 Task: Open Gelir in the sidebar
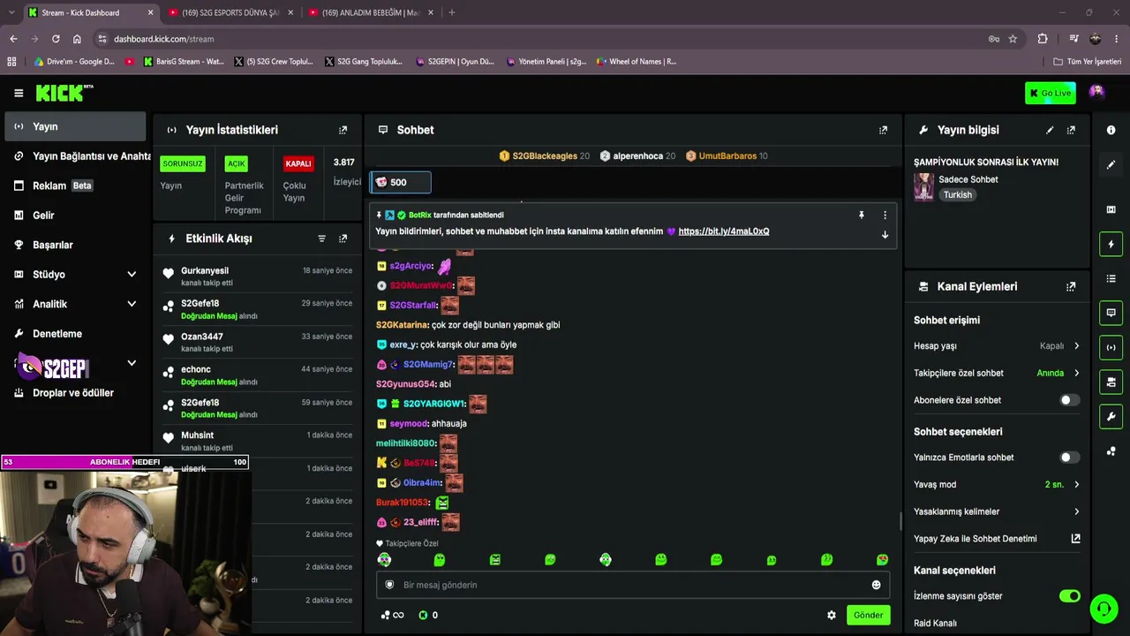coord(75,216)
